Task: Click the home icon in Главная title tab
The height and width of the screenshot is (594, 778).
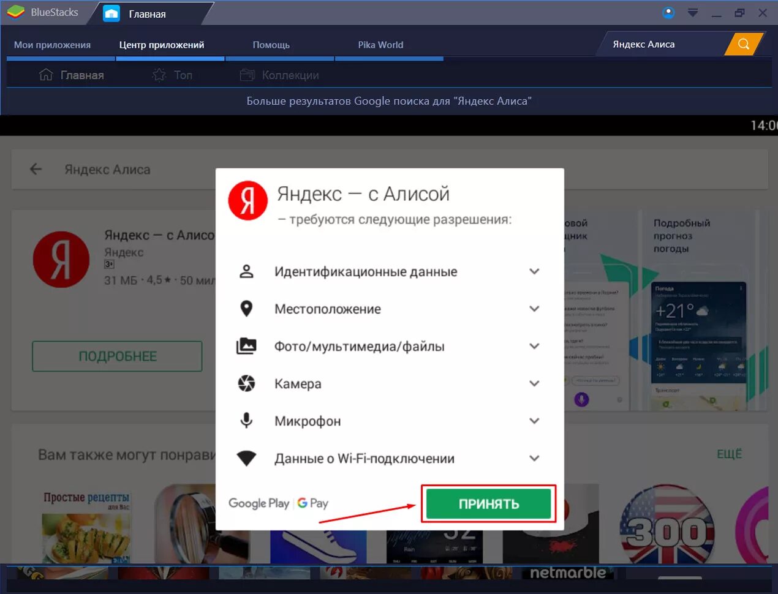Action: point(111,13)
